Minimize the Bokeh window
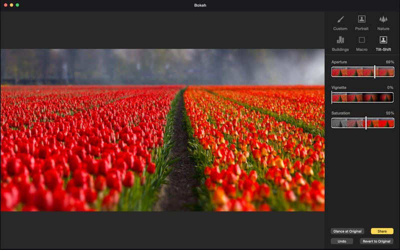Screen dimensions: 400x250 [11, 5]
